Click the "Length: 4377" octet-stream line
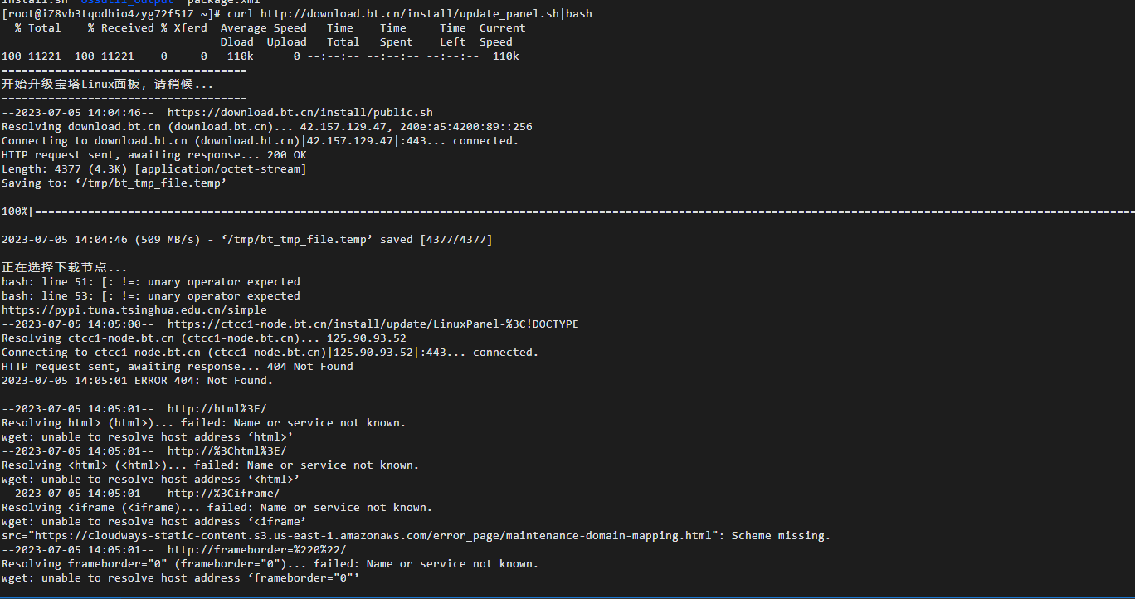The image size is (1135, 599). tap(153, 169)
